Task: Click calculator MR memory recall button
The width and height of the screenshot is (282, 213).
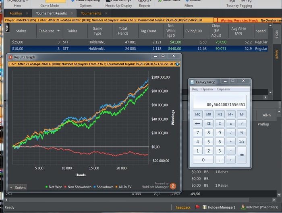Action: tap(209, 114)
